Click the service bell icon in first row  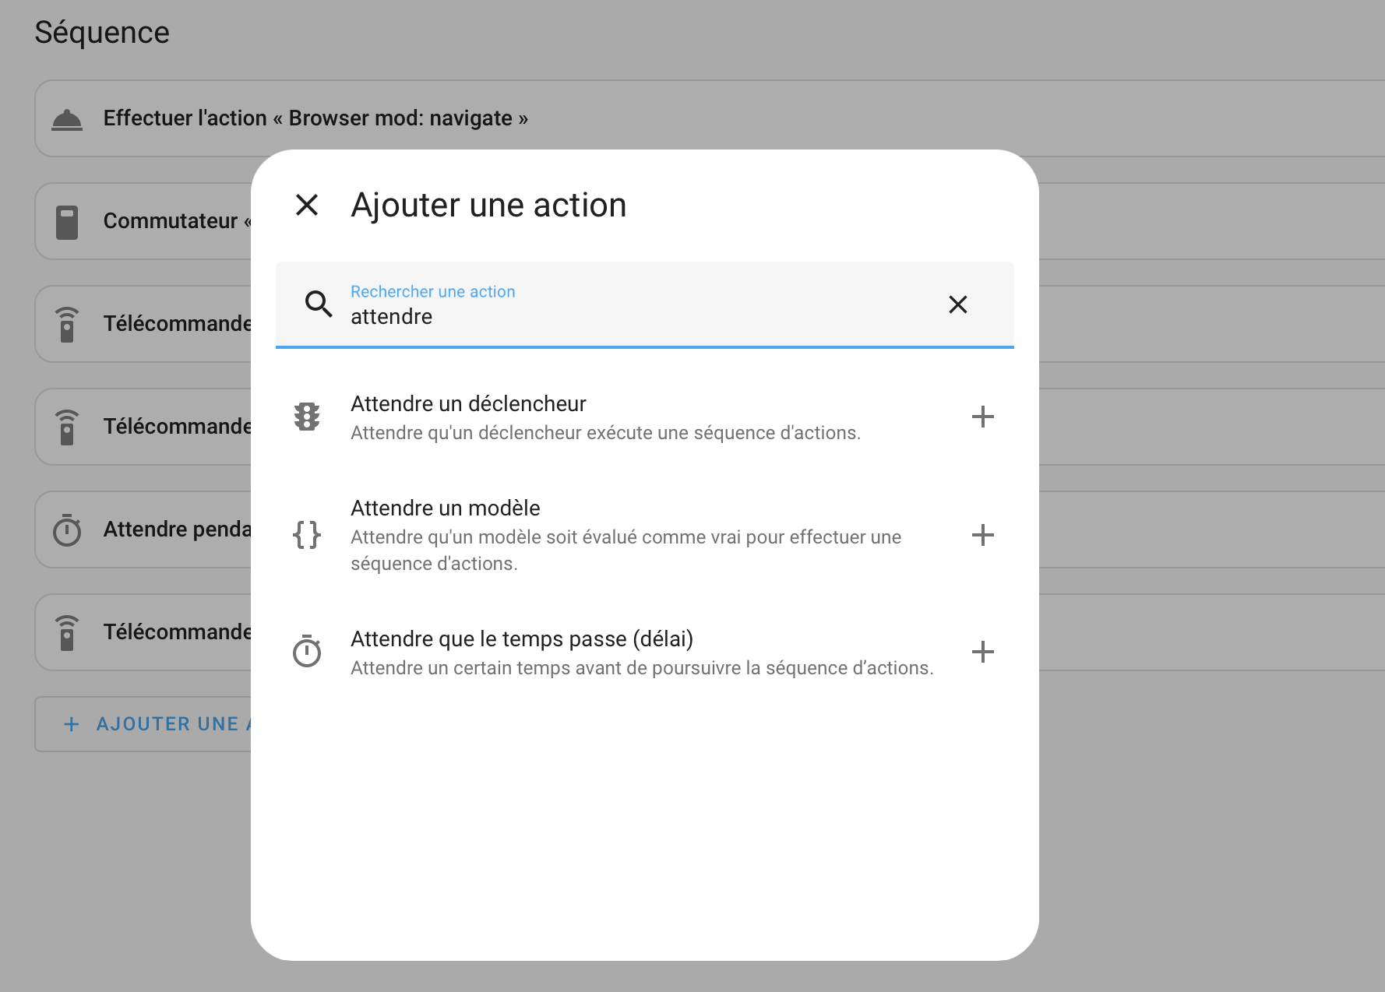(67, 119)
